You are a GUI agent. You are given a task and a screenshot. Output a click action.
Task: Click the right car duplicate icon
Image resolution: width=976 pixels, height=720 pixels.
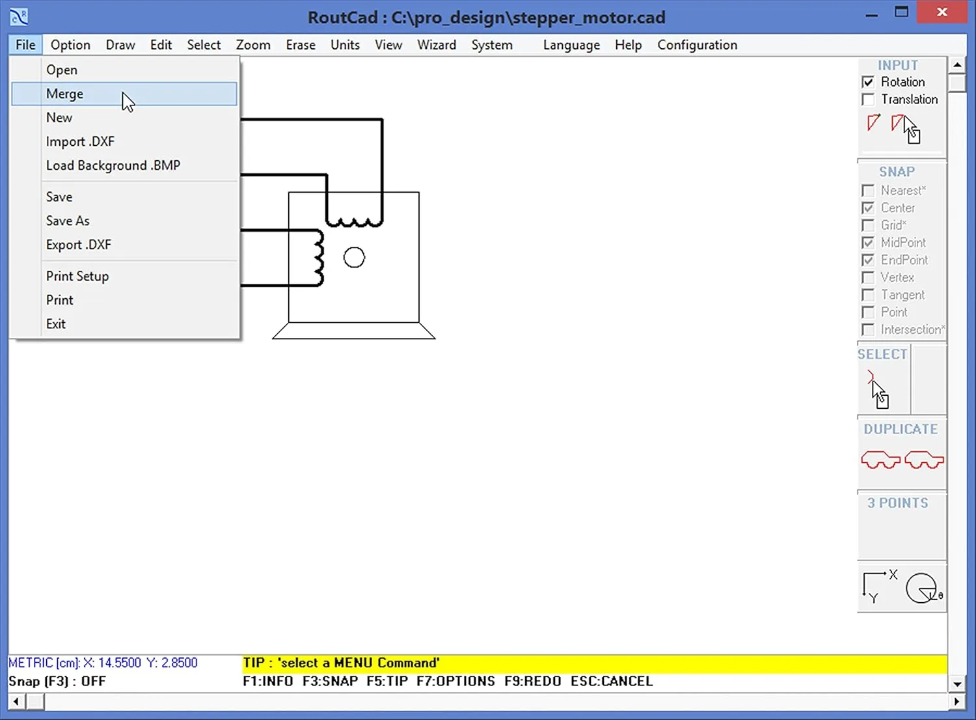(923, 459)
